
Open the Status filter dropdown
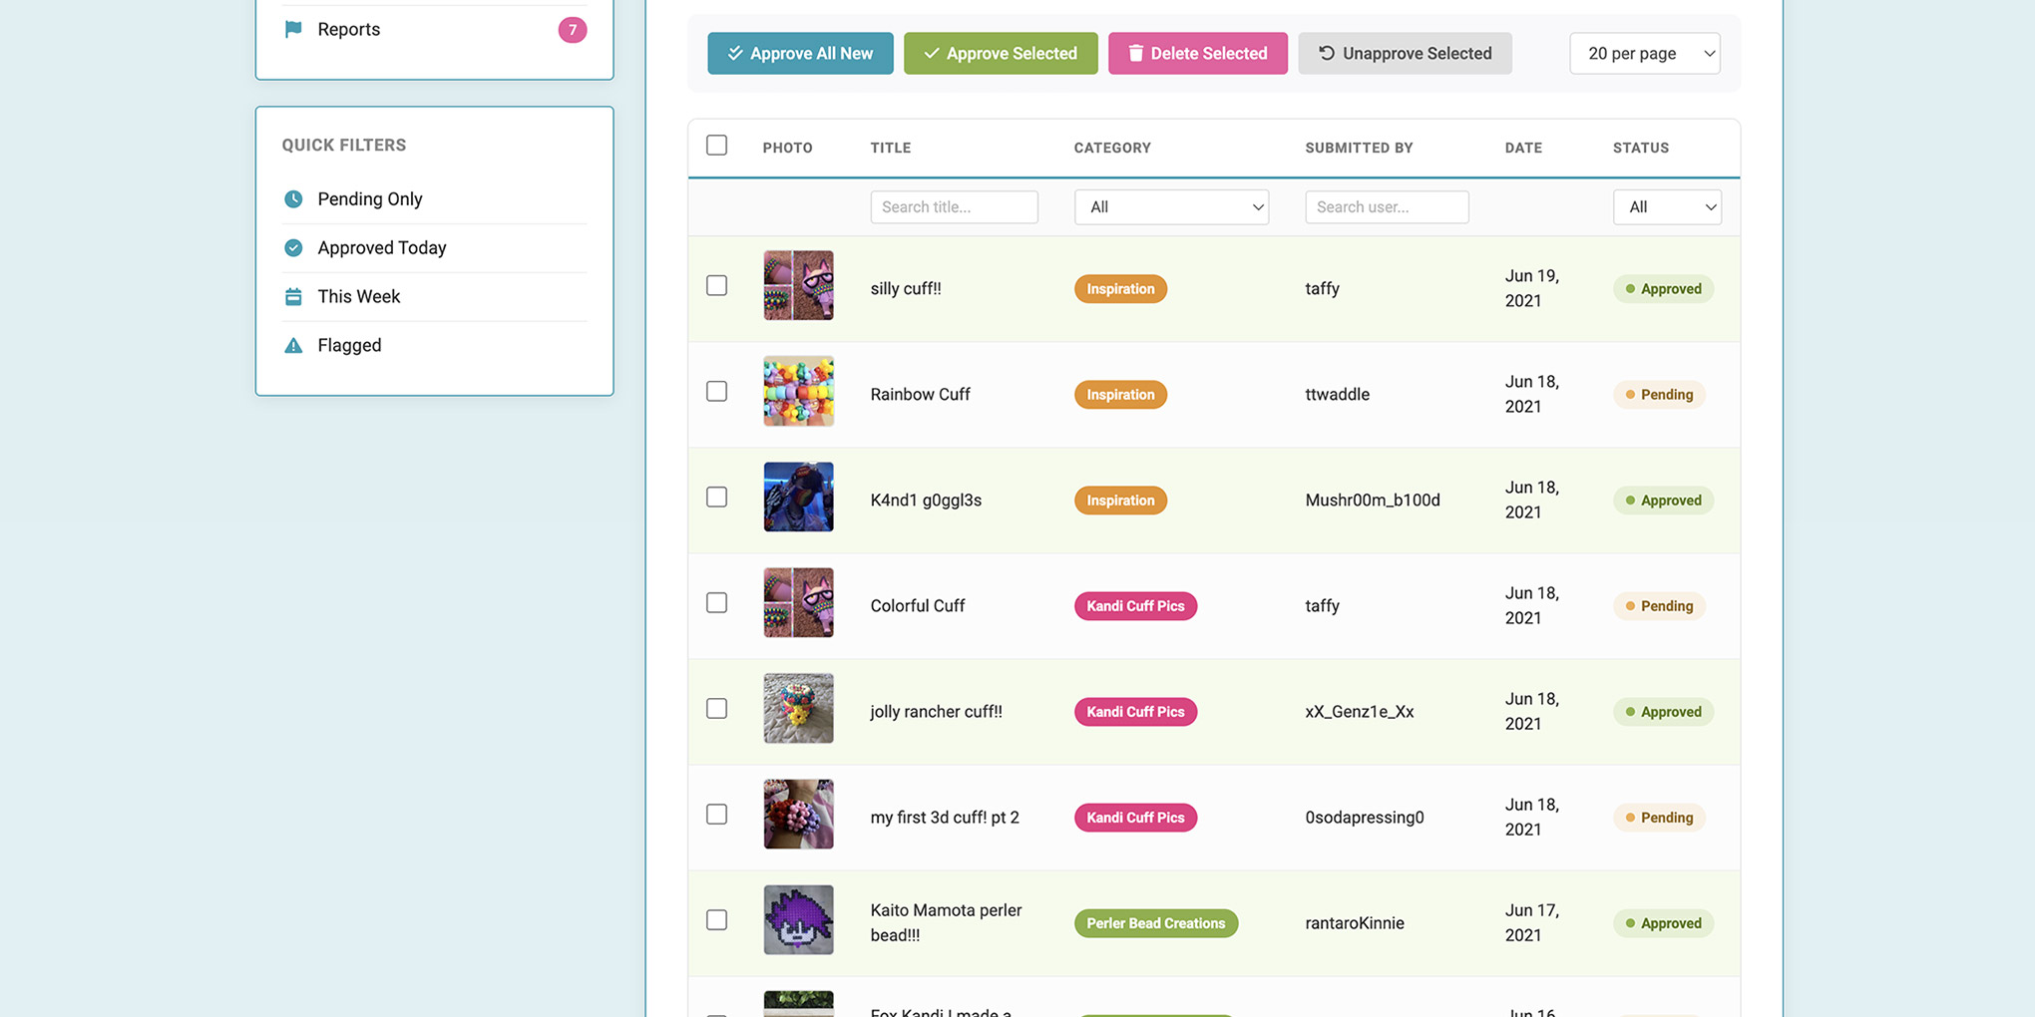1667,206
